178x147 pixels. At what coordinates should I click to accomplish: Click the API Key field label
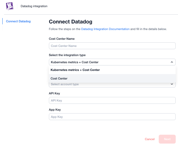(x=54, y=93)
